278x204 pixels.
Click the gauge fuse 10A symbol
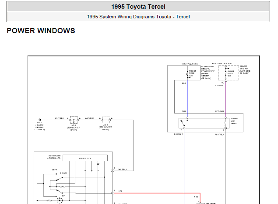[226, 73]
